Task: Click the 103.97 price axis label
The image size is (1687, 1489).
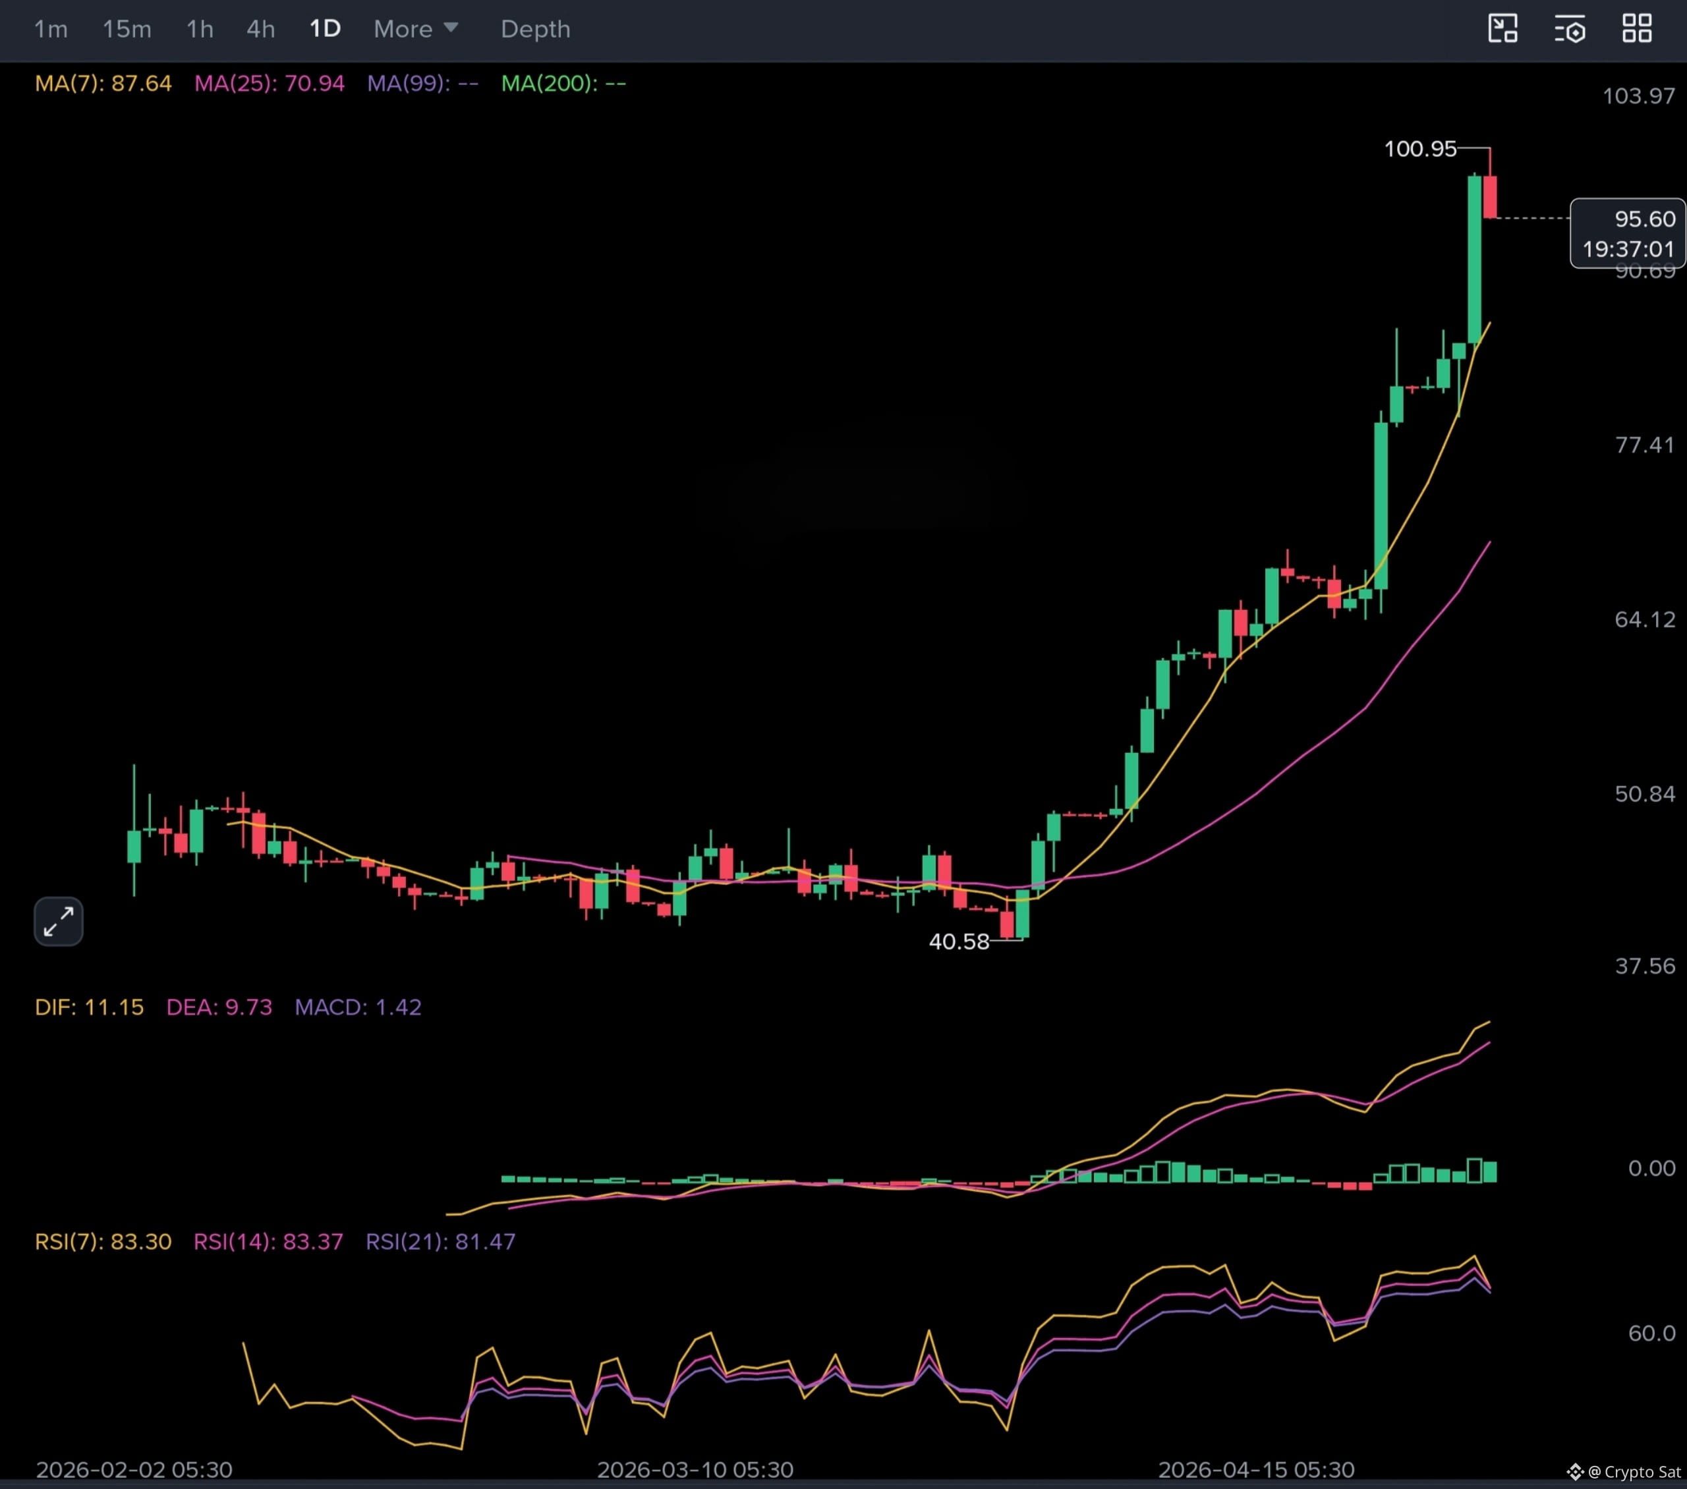Action: (1639, 96)
